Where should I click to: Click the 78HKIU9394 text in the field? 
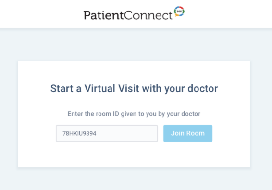[x=79, y=133]
